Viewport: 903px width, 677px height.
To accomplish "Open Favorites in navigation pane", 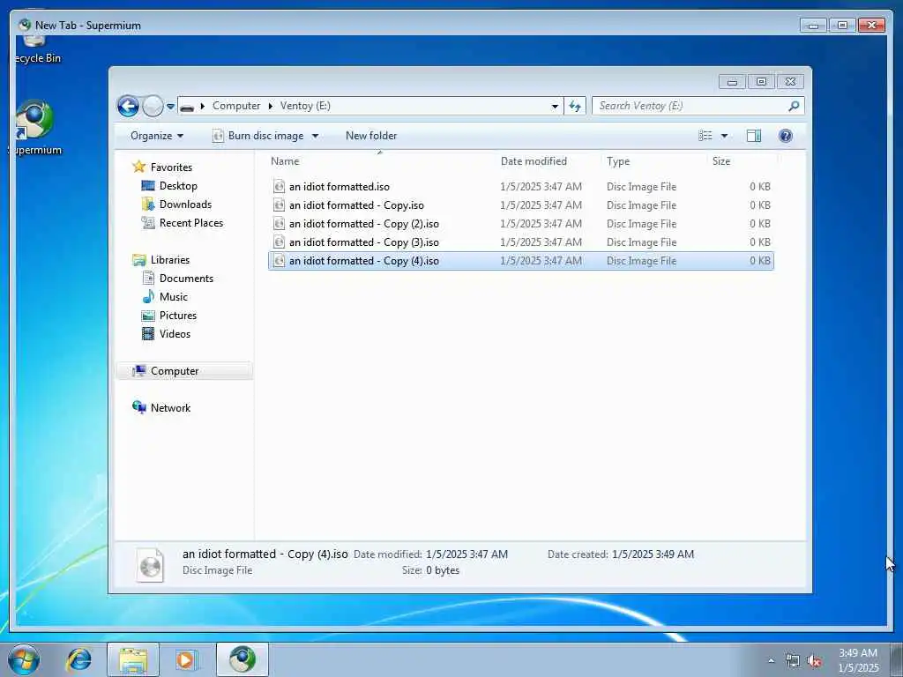I will click(x=171, y=167).
